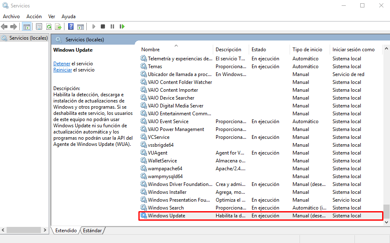Sort by the Estado column header

click(x=269, y=50)
